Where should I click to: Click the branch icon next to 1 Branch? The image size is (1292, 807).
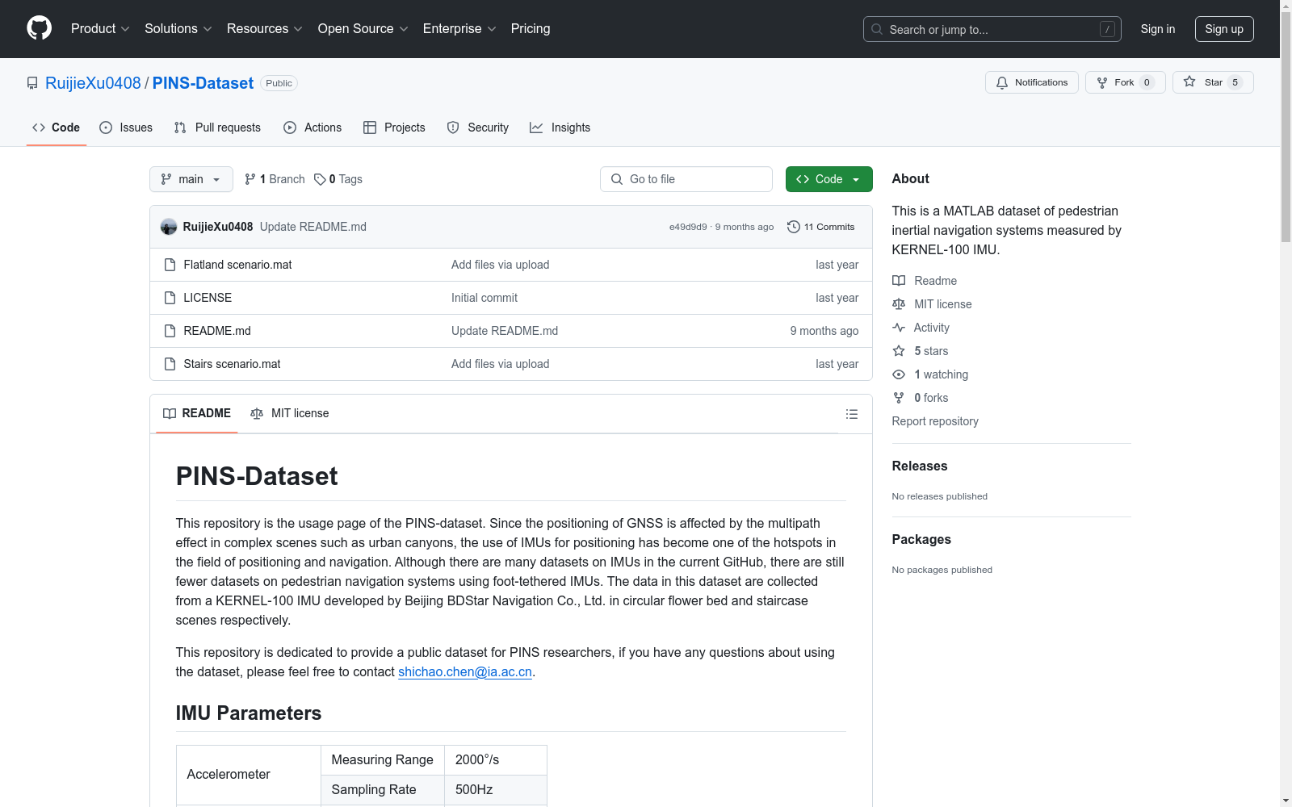(250, 179)
